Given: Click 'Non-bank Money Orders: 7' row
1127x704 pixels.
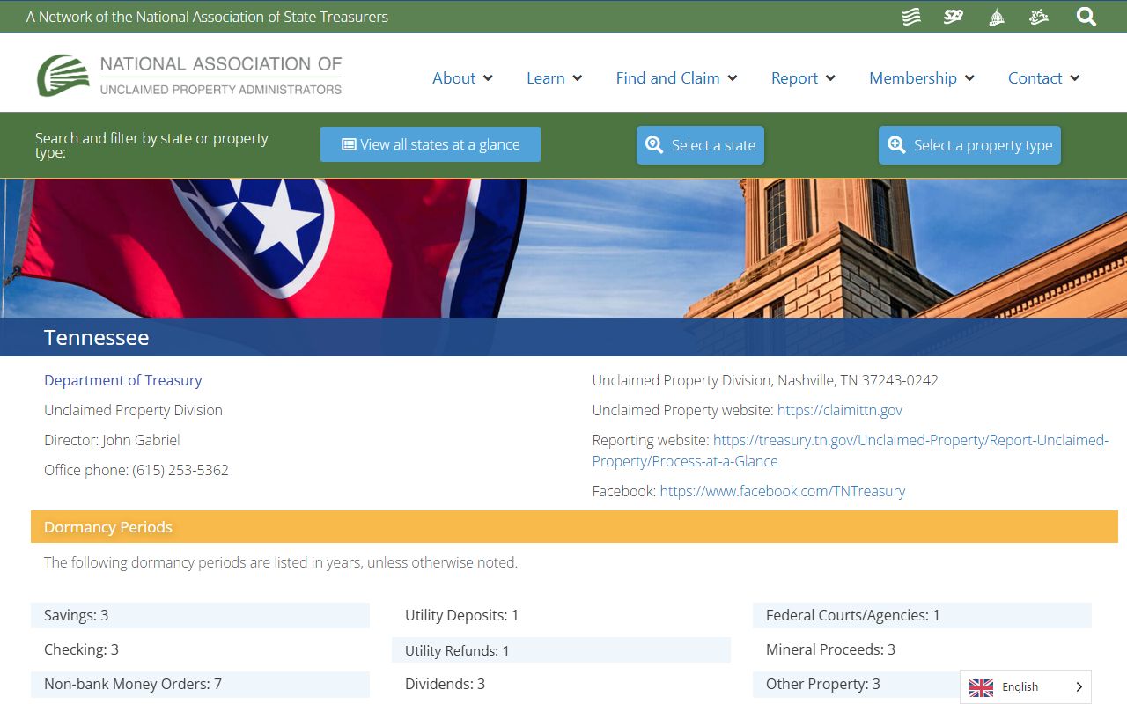Looking at the screenshot, I should click(x=200, y=684).
